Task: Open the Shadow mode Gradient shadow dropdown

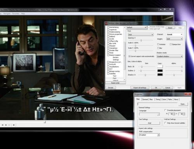Action: coord(170,57)
